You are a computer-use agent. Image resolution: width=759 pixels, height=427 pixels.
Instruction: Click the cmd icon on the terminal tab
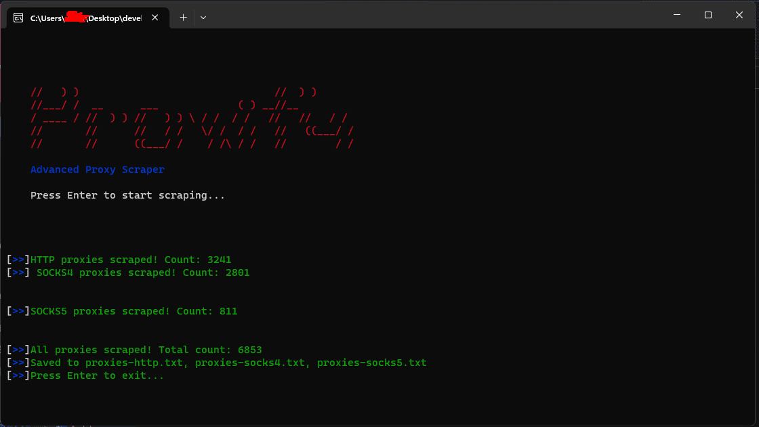click(x=18, y=18)
